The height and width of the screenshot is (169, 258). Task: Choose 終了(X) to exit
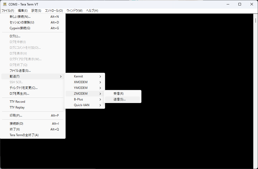pos(33,129)
